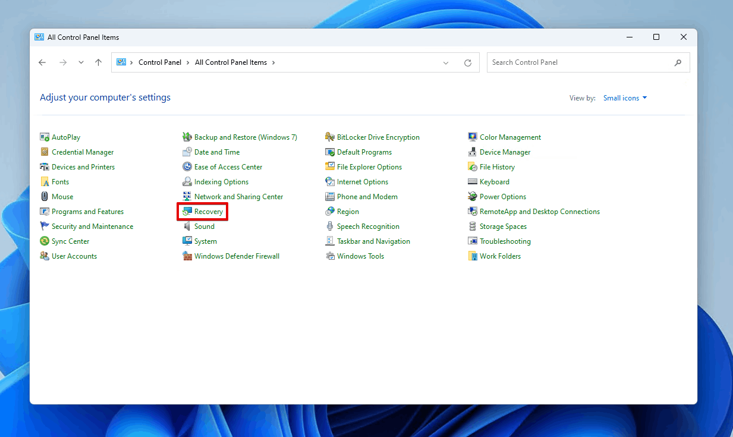The width and height of the screenshot is (733, 437).
Task: Click the User Accounts icon
Action: 45,256
